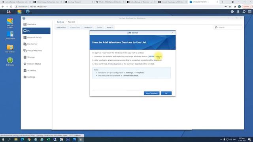Select Storage in sidebar

pyautogui.click(x=36, y=57)
